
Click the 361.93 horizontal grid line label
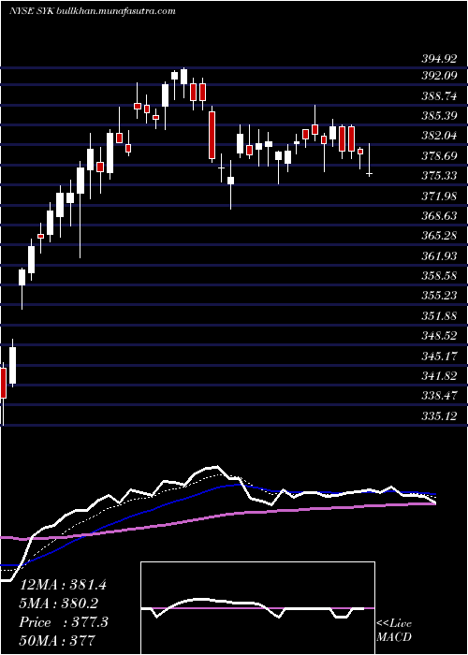(439, 256)
